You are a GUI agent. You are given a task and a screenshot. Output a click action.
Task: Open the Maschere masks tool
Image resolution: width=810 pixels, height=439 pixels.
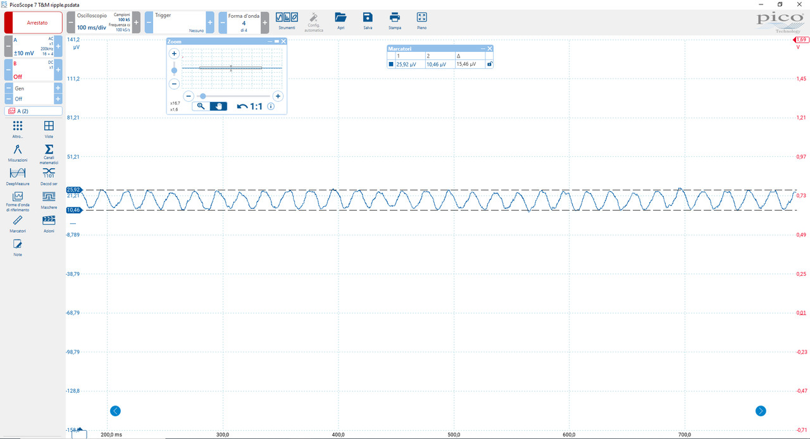coord(49,201)
